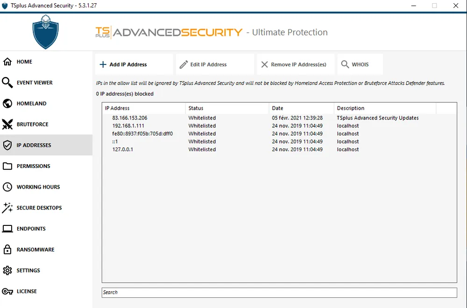Image resolution: width=467 pixels, height=308 pixels.
Task: Click date 05 févr. 2021 12:39:28
Action: 297,118
